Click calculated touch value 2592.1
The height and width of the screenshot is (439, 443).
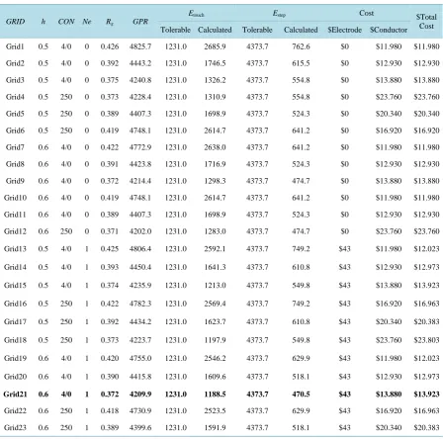click(x=215, y=249)
